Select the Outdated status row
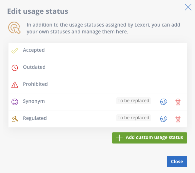 coord(98,67)
